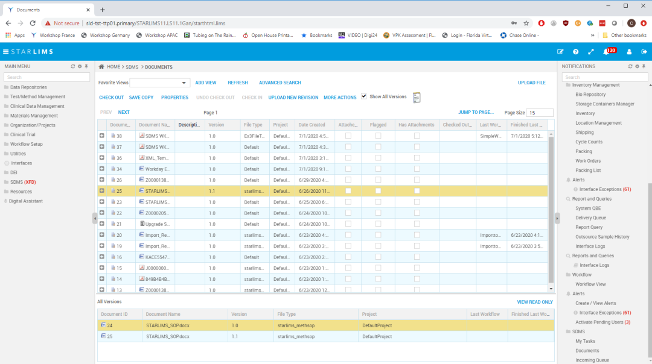Click UPLOAD FILE link
652x364 pixels.
(531, 83)
